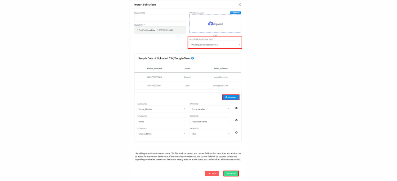
Task: Click the Select Label input field
Action: point(160,18)
